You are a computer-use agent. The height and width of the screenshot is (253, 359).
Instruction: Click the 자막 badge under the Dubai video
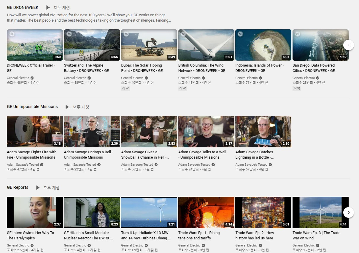[x=126, y=88]
